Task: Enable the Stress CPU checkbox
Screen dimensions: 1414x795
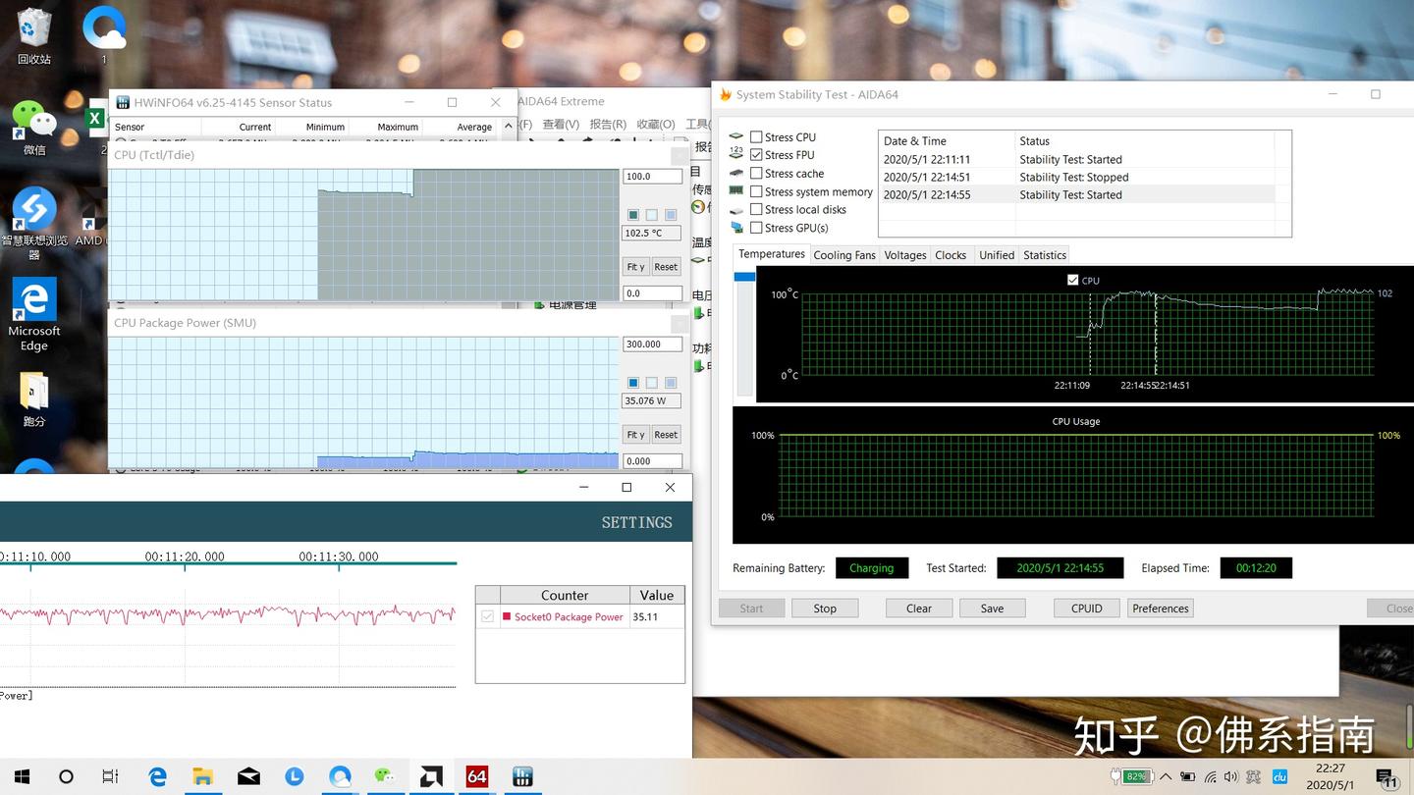Action: click(x=756, y=137)
